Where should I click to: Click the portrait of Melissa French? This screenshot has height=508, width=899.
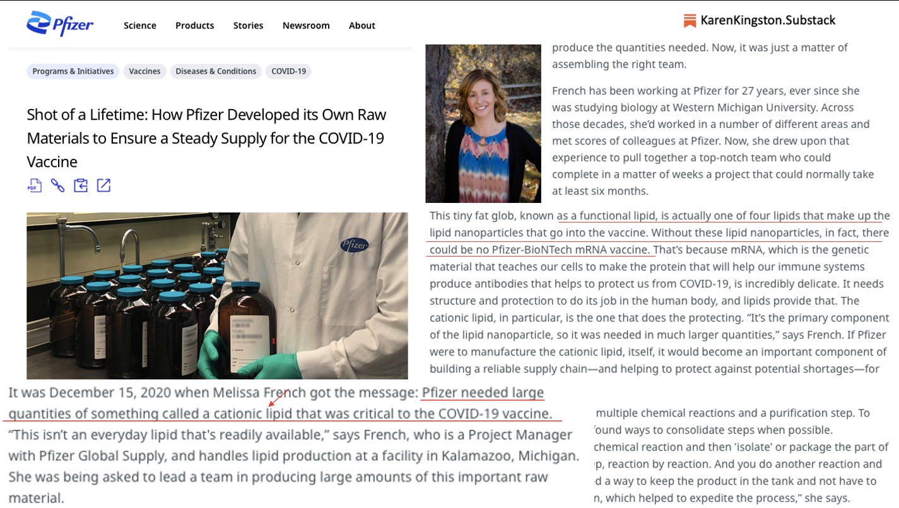click(483, 124)
